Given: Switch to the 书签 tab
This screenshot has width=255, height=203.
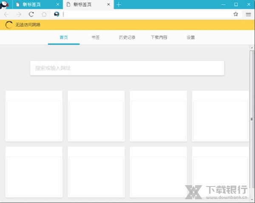Looking at the screenshot, I should 95,37.
